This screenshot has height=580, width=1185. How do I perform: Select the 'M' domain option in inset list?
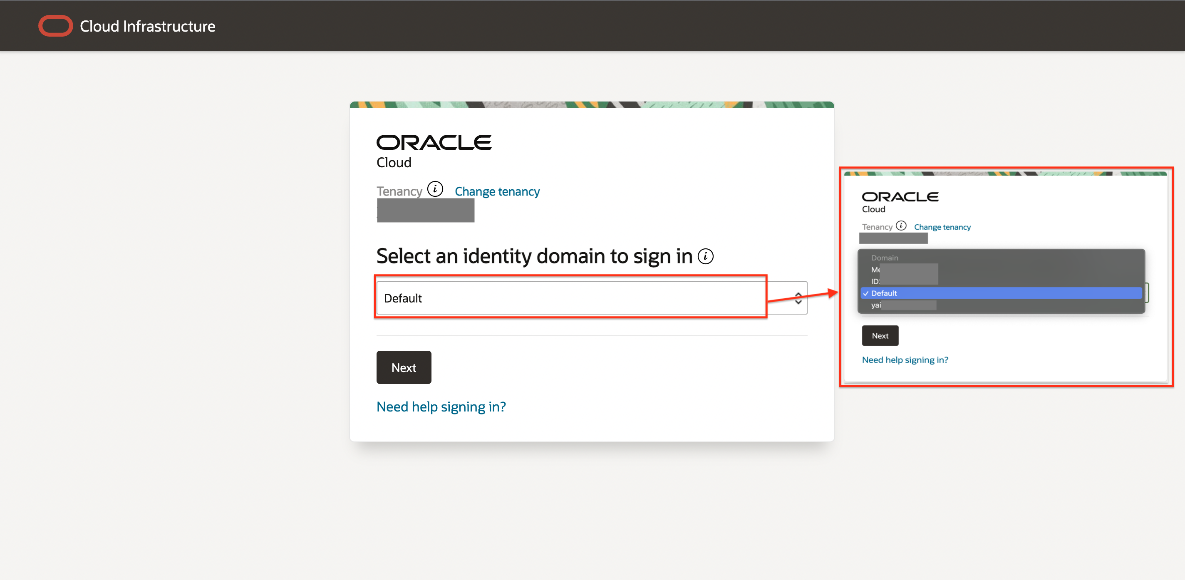[1001, 270]
